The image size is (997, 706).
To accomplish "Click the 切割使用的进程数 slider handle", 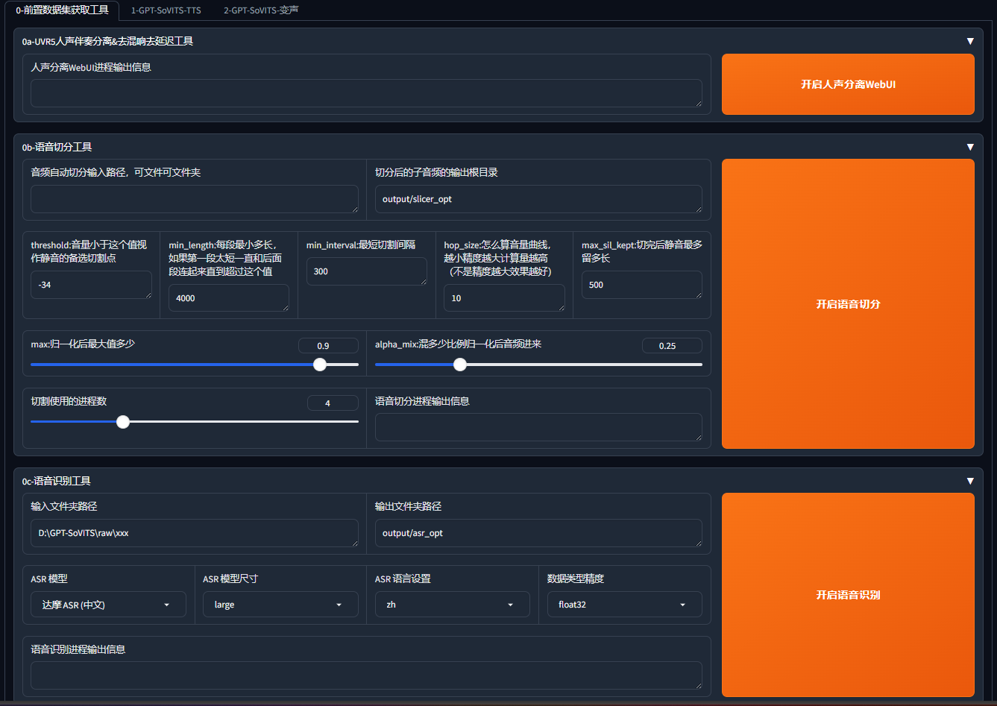I will (123, 422).
